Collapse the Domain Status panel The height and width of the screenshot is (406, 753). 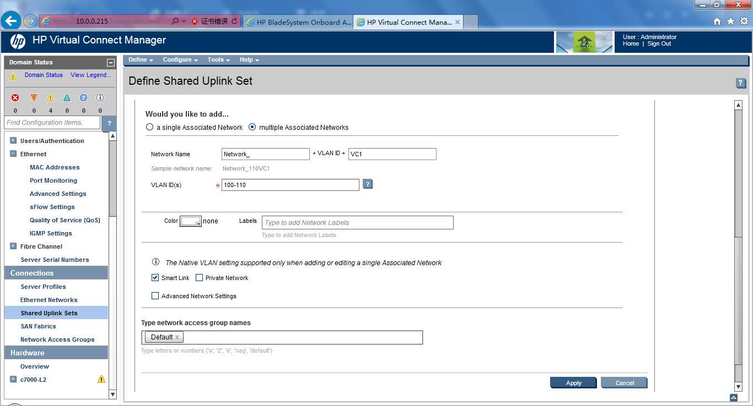pyautogui.click(x=111, y=63)
